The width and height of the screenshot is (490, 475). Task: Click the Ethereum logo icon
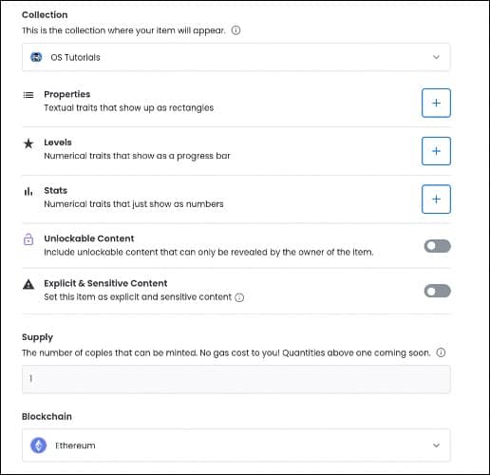(x=39, y=446)
